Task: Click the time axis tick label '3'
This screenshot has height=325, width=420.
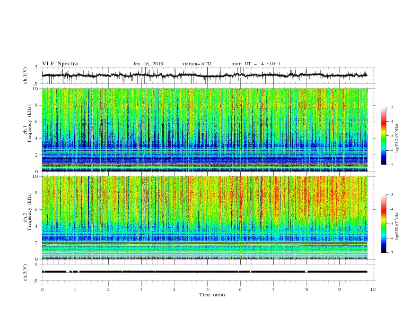Action: click(141, 289)
